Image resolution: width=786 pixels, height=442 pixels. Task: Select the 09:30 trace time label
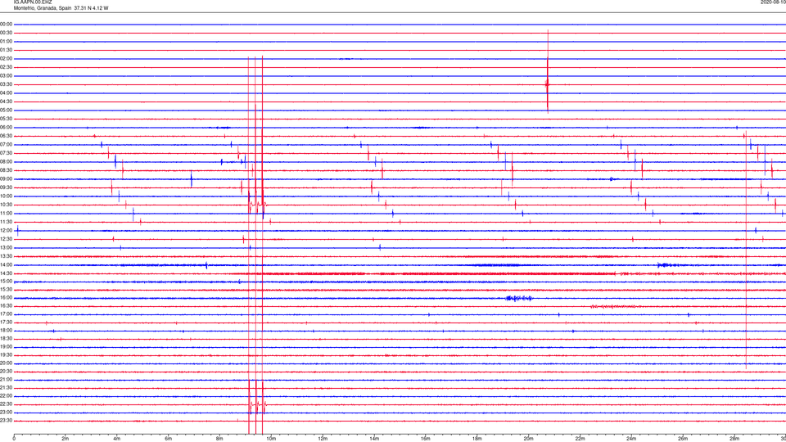pos(6,187)
